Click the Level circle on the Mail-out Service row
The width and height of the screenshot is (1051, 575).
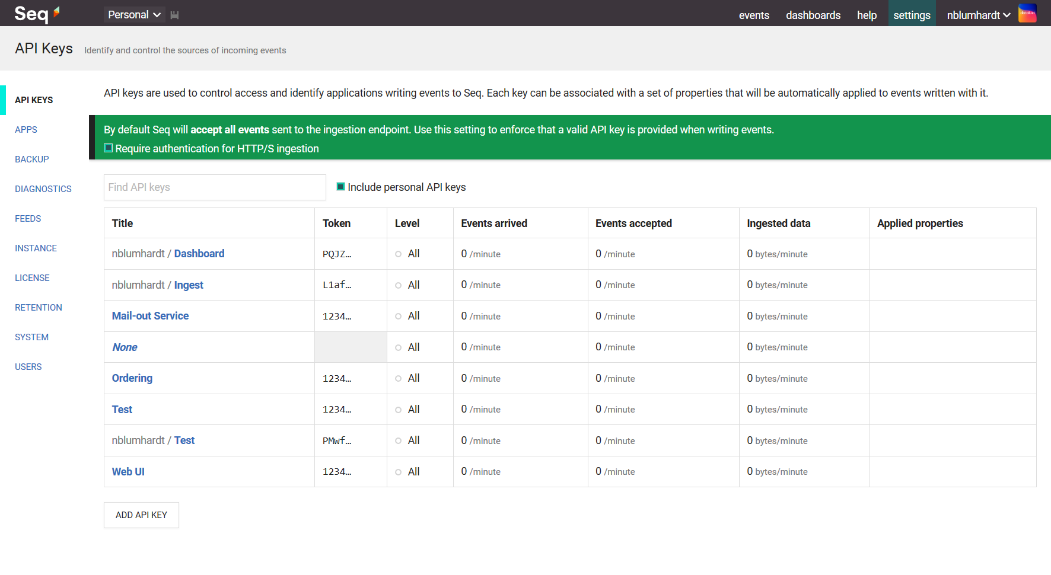pos(398,316)
